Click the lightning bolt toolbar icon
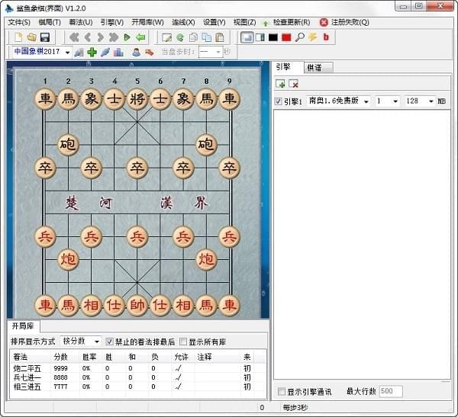 click(312, 37)
